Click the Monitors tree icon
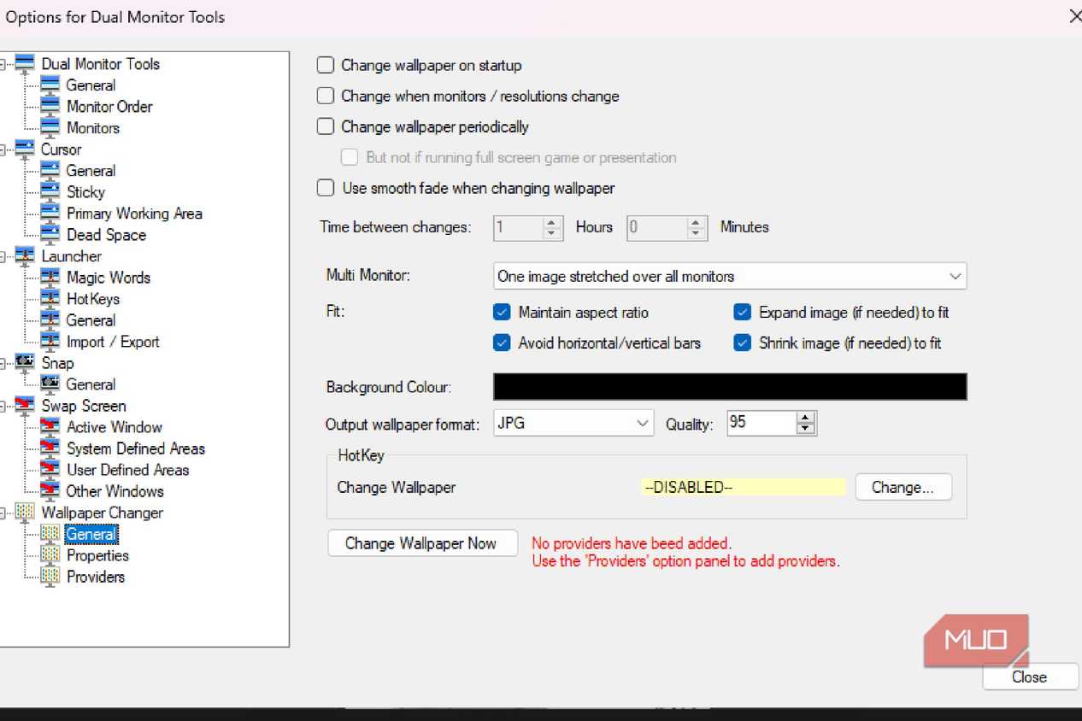Viewport: 1082px width, 721px height. 50,127
